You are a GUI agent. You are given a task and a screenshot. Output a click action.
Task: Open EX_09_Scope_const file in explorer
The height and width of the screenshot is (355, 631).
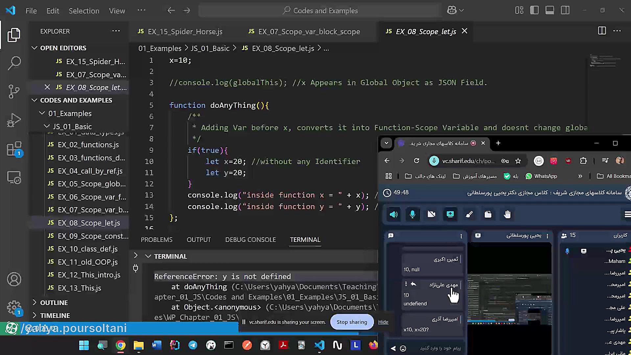point(88,236)
